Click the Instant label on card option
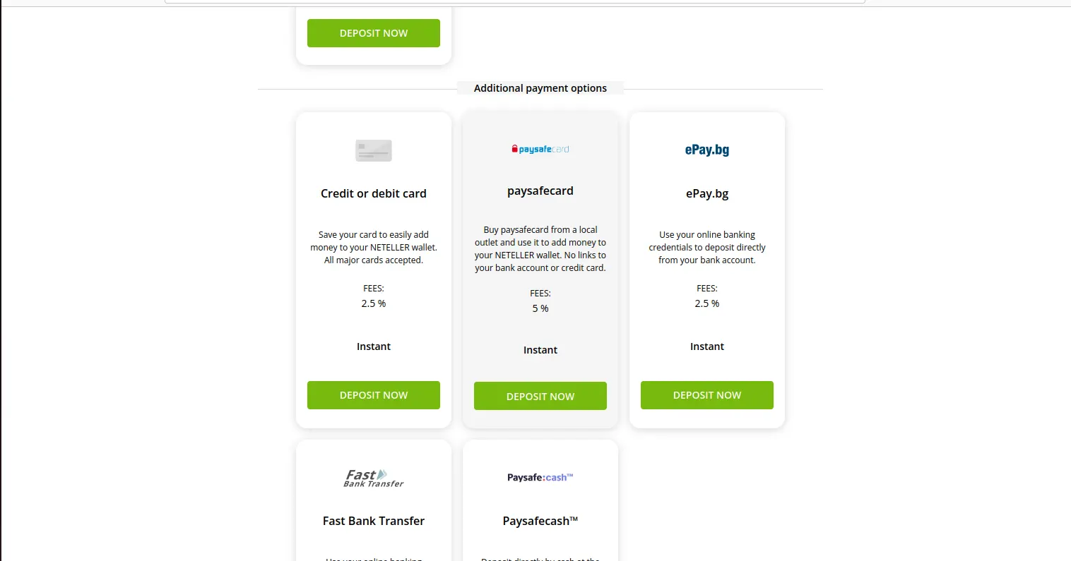Screen dimensions: 1071x561 click(x=374, y=346)
